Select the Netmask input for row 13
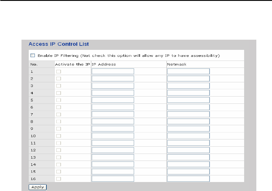The height and width of the screenshot is (191, 272). [188, 157]
